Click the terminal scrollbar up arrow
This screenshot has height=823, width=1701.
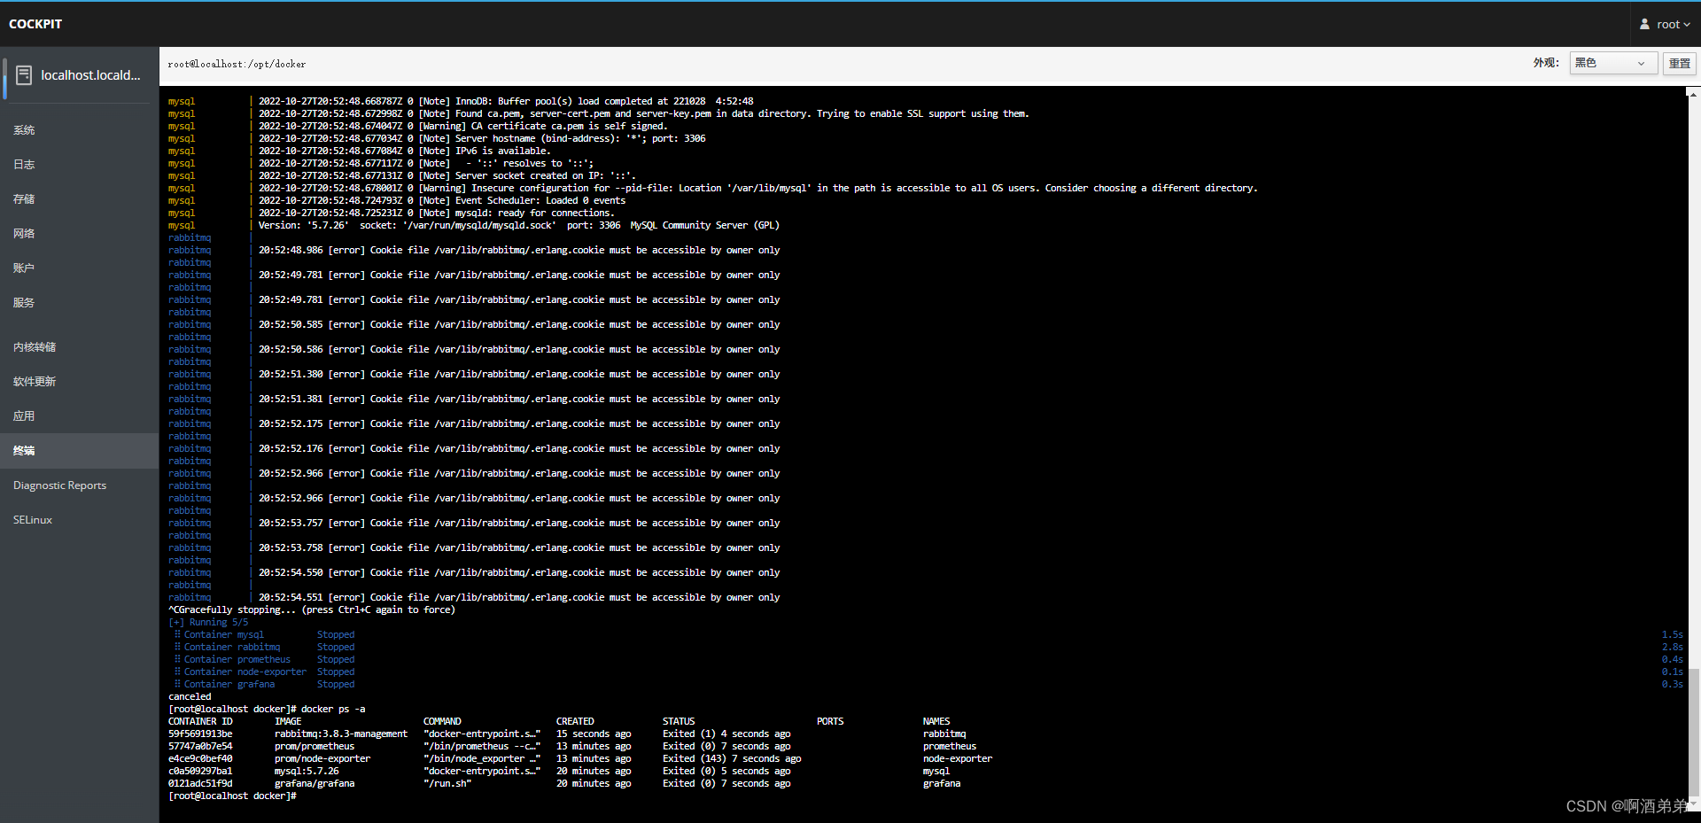[x=1693, y=93]
